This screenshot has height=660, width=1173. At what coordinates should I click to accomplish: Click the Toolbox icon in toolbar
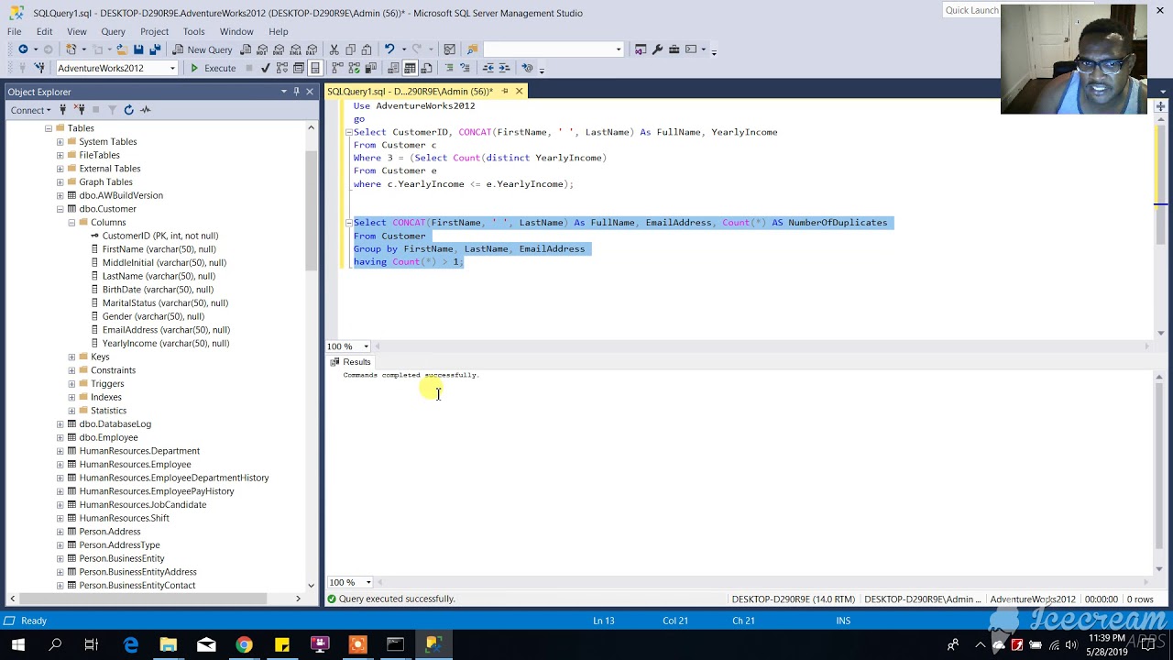(x=674, y=49)
